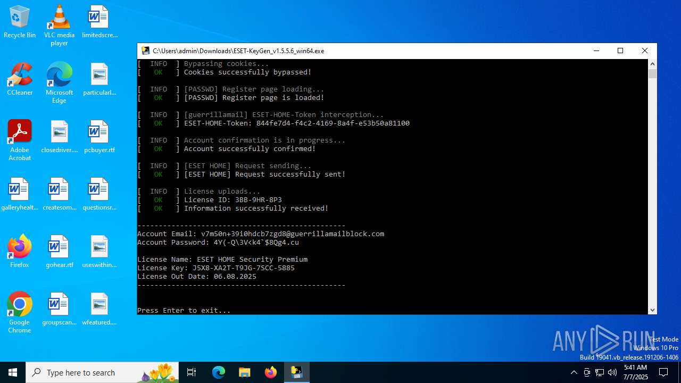Select the limitedscre... Word document icon
Image resolution: width=681 pixels, height=383 pixels.
point(99,22)
